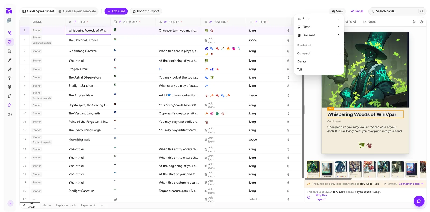Image resolution: width=430 pixels, height=212 pixels.
Task: Click the warning triangle icon in notice
Action: click(309, 184)
